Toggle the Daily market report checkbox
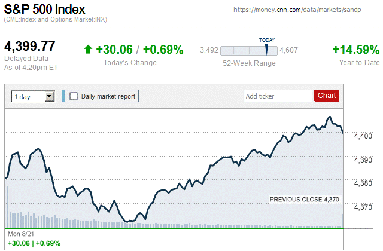The image size is (383, 251). [x=74, y=96]
